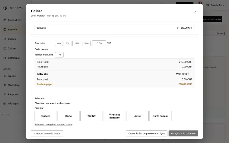The width and height of the screenshot is (229, 143).
Task: Click the CR avatar for Camille Roux
Action: pos(207,5)
